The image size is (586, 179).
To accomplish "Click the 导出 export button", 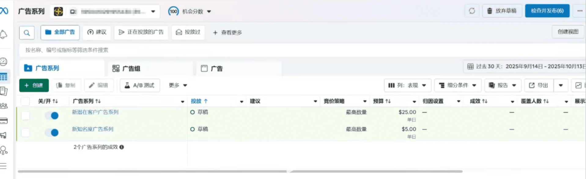I will tap(539, 86).
